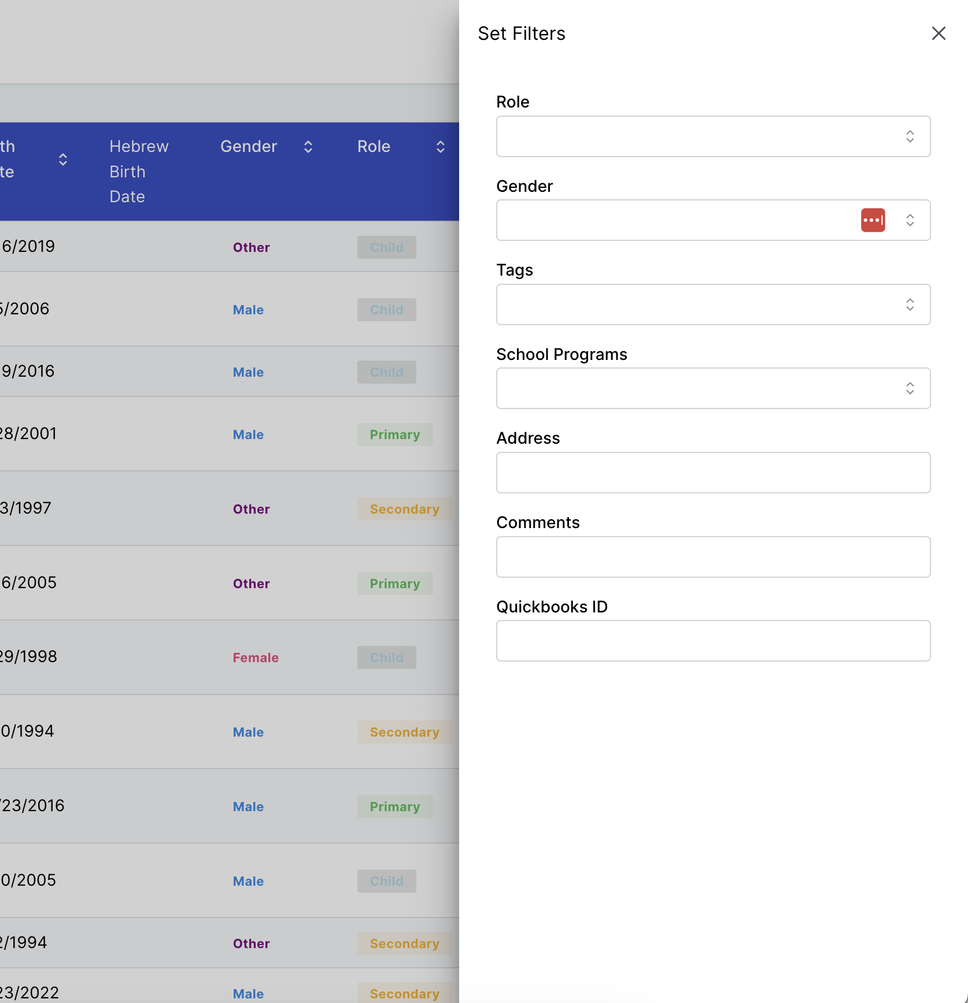The height and width of the screenshot is (1003, 968).
Task: Type in the Comments filter field
Action: 713,557
